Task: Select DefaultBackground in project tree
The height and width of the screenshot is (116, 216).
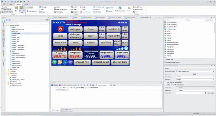Action: coord(17,86)
